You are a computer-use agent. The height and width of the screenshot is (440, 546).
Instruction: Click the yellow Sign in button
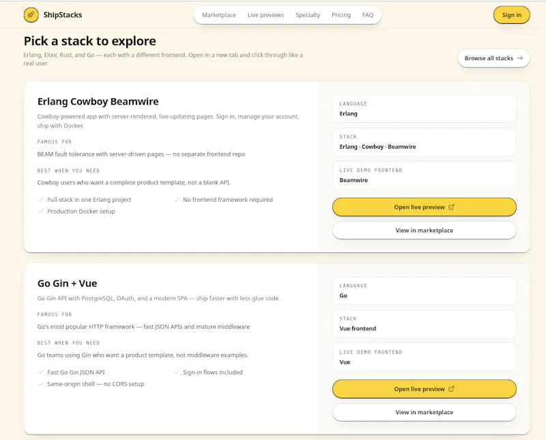(511, 15)
